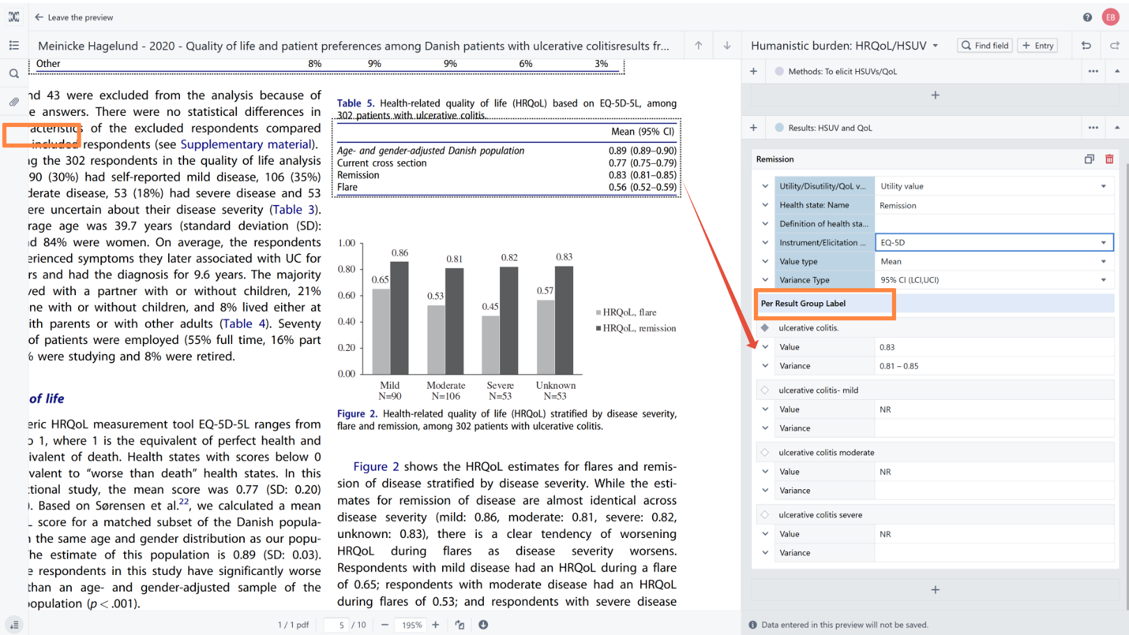
Task: Open the EB user avatar menu
Action: point(1110,17)
